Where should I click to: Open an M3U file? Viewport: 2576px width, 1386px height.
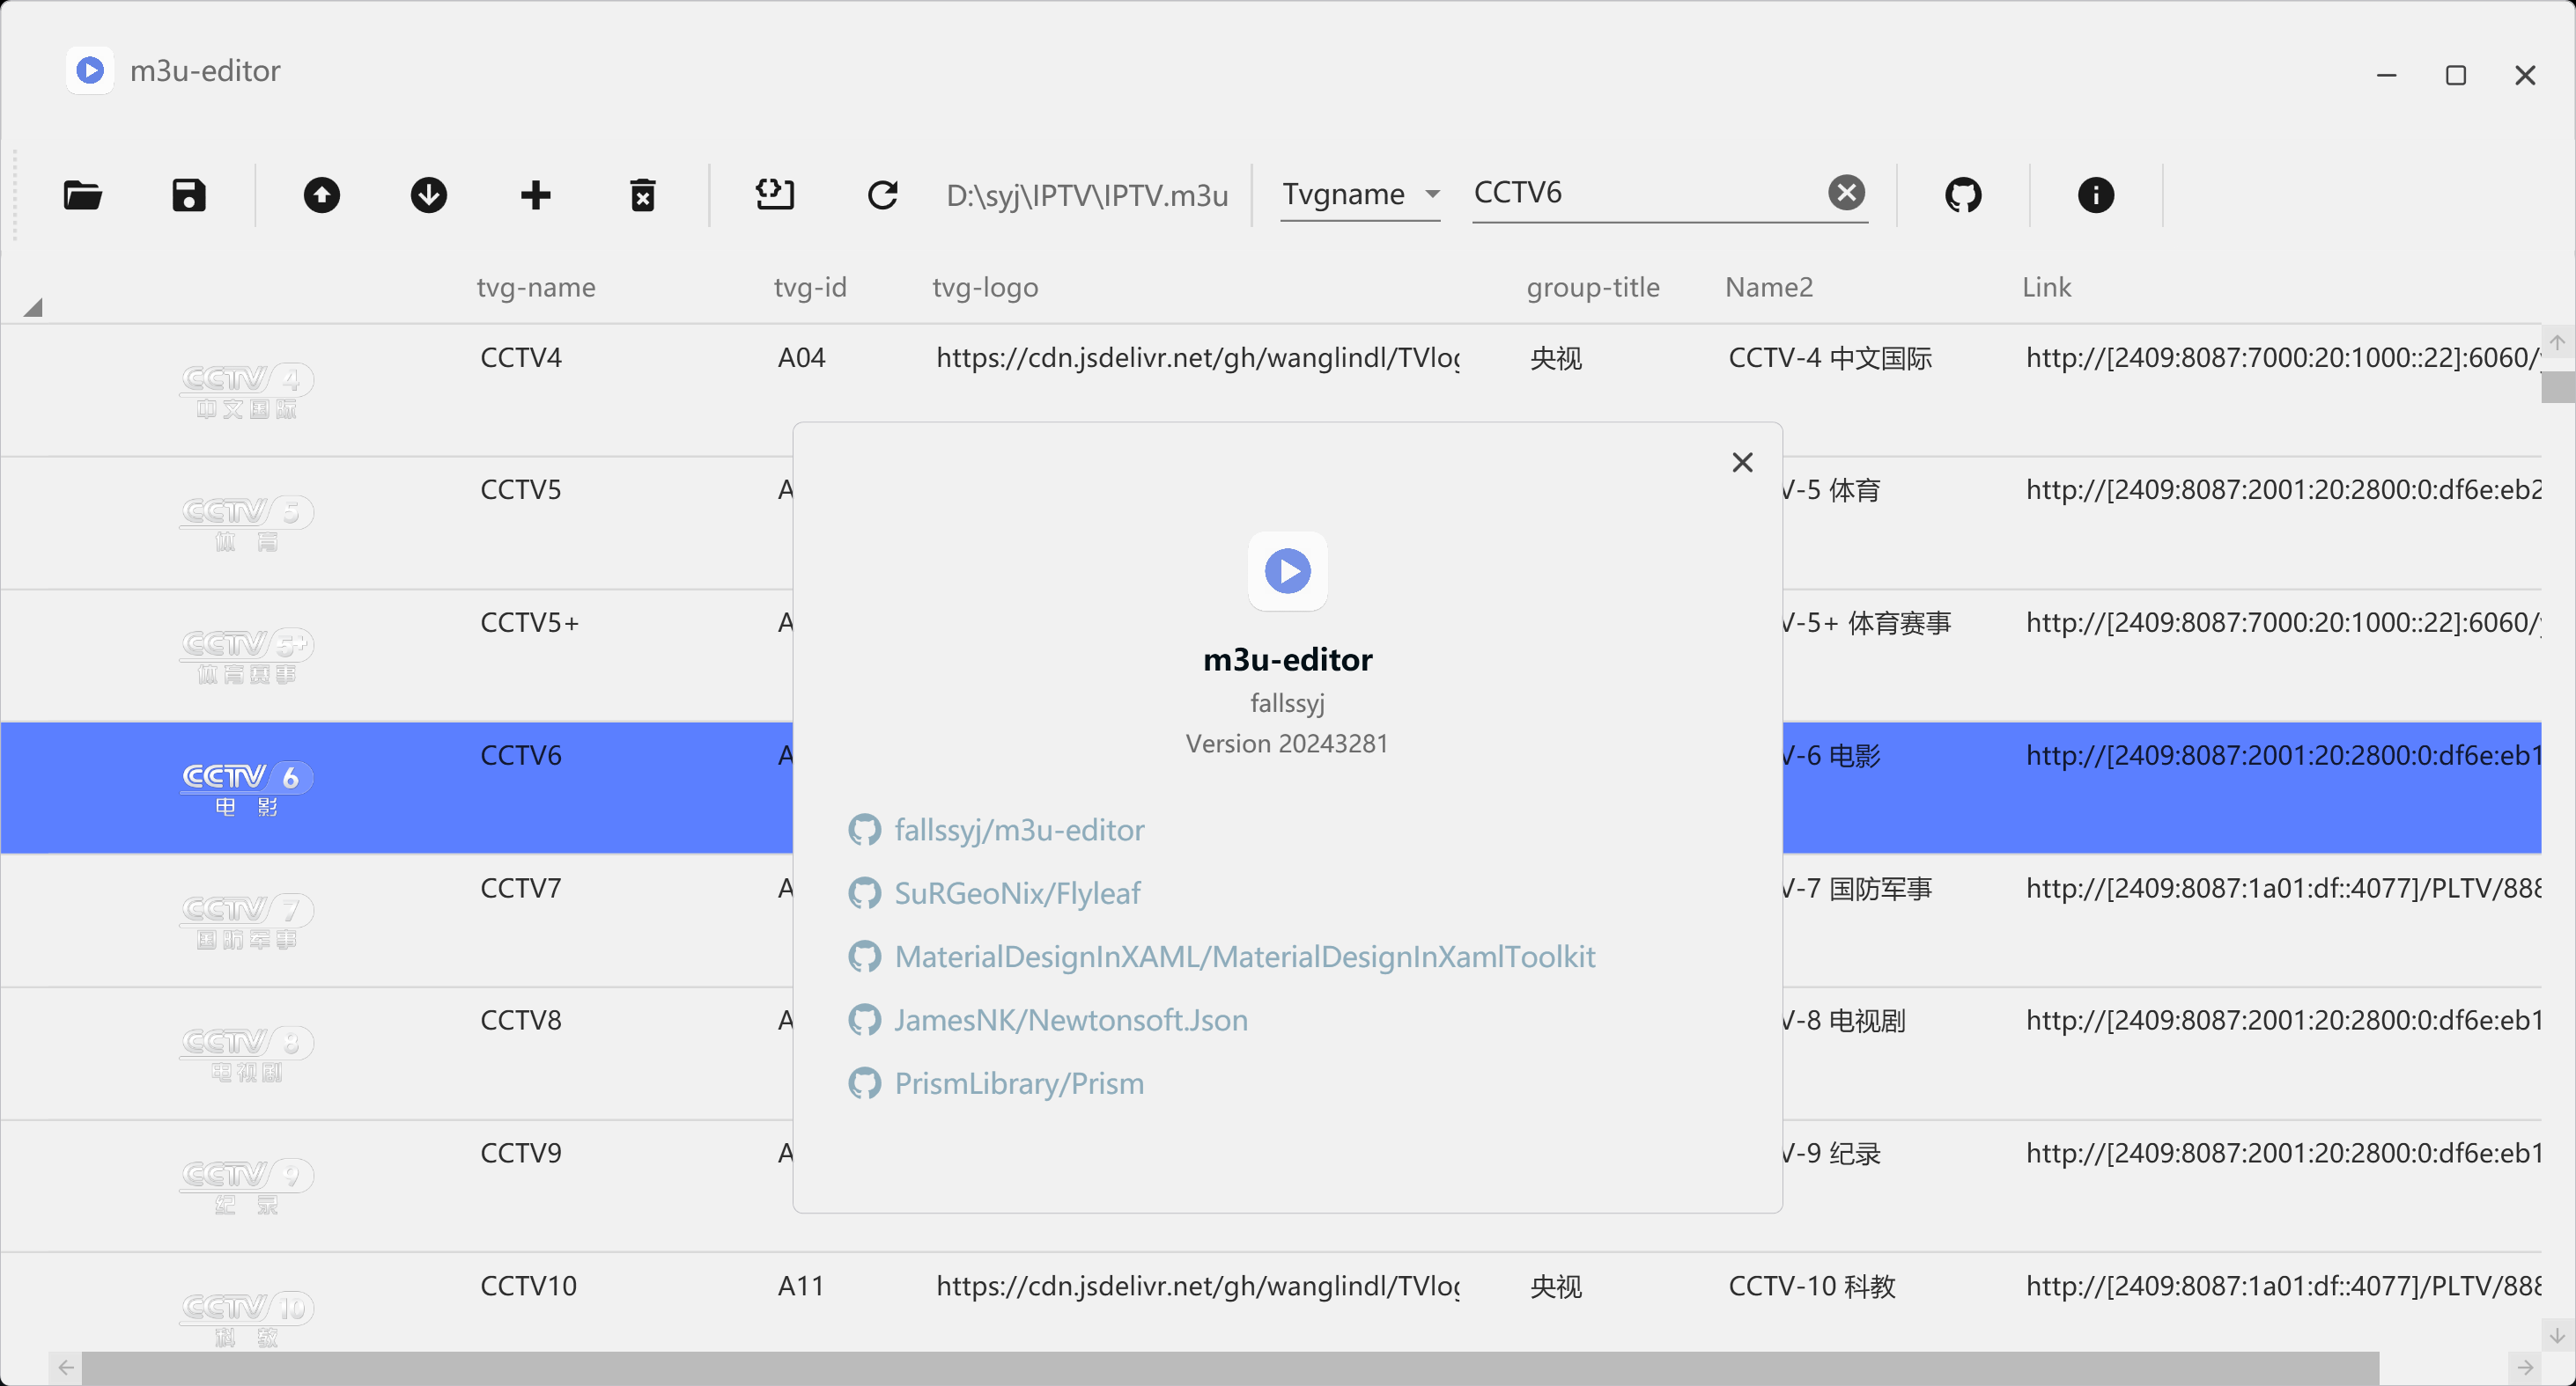[84, 194]
